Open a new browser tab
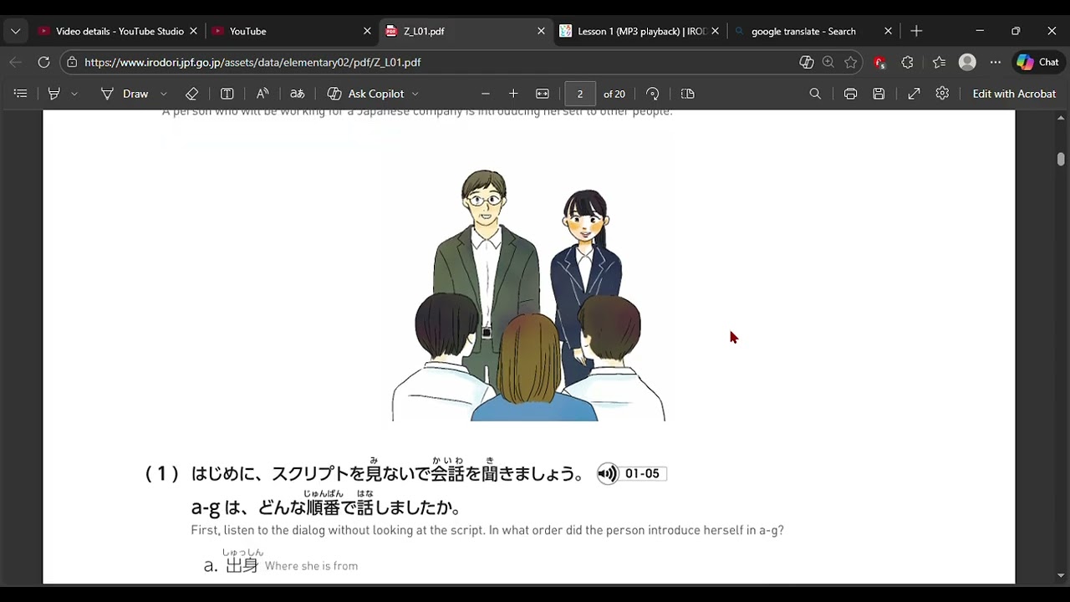Image resolution: width=1070 pixels, height=602 pixels. pos(916,31)
